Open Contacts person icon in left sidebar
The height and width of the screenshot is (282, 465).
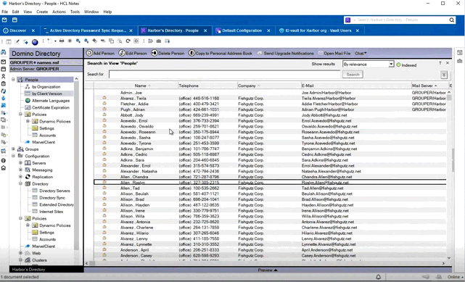[x=4, y=76]
